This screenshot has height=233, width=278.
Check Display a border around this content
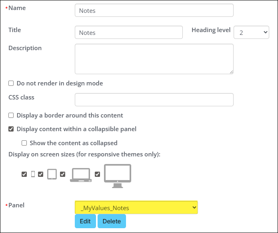11,115
